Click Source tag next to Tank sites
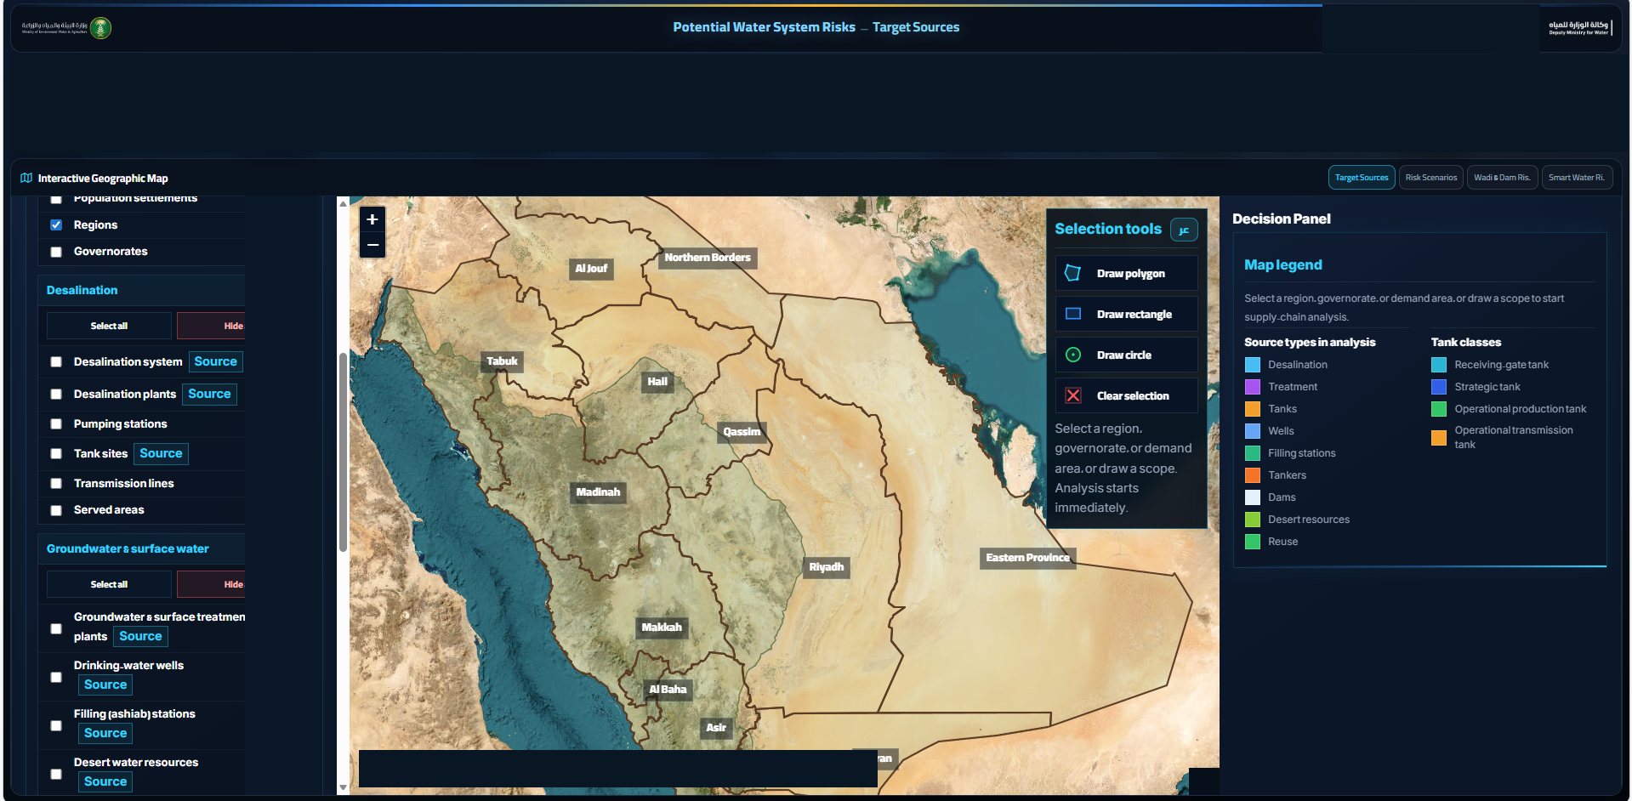The height and width of the screenshot is (801, 1632). point(161,453)
